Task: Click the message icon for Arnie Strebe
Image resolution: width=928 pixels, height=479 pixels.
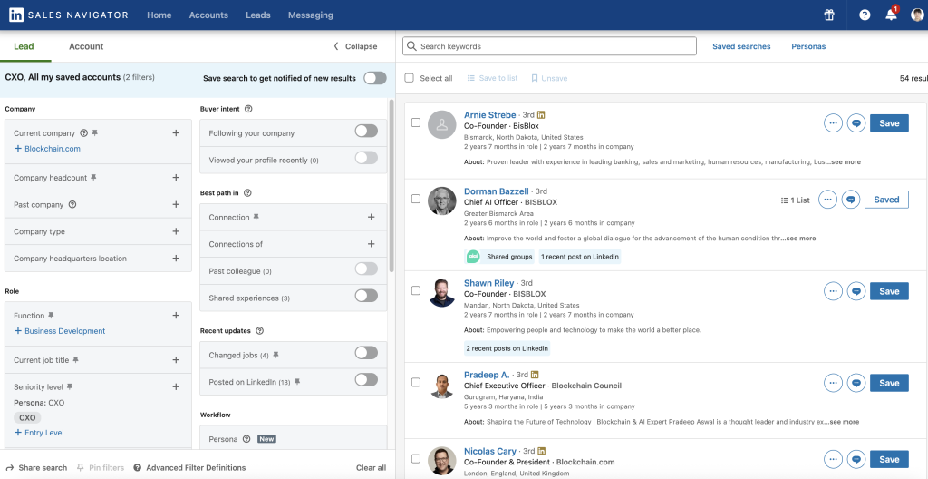Action: click(x=855, y=123)
